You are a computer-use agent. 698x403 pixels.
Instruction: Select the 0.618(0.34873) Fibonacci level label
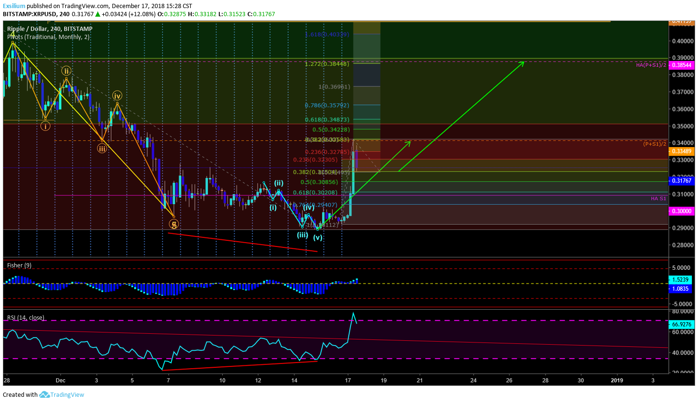(x=327, y=120)
